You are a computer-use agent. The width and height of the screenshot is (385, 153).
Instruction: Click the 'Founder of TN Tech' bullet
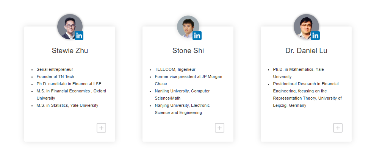point(55,76)
